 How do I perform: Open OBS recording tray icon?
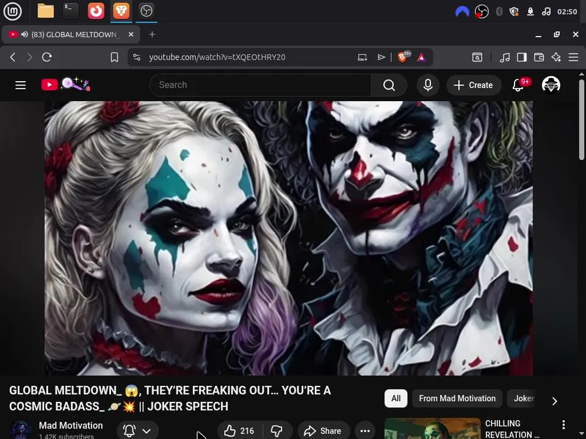pos(482,12)
